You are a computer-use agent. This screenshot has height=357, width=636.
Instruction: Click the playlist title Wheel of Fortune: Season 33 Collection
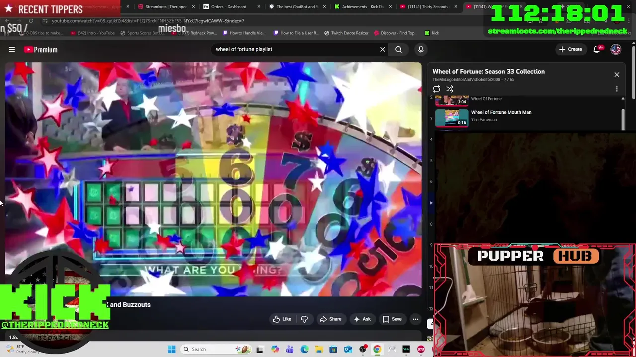pyautogui.click(x=488, y=72)
